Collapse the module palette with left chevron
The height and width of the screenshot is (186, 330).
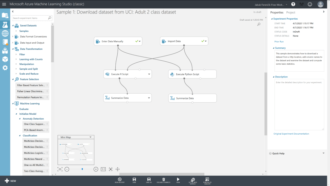13,11
